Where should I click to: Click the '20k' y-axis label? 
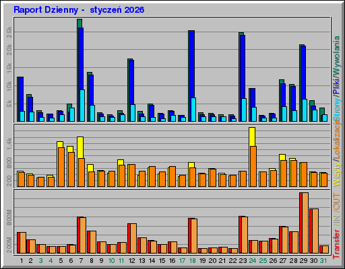click(9, 50)
